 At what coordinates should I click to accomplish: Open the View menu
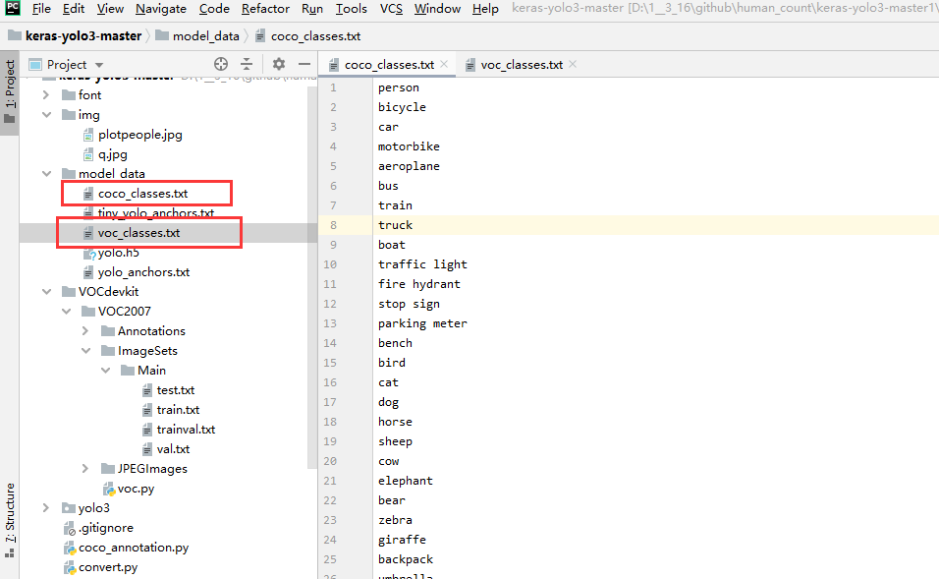coord(110,9)
